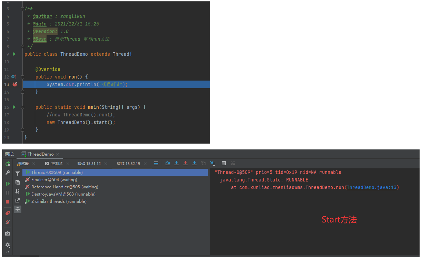Toggle the breakpoint on line 13
Image resolution: width=432 pixels, height=261 pixels.
(14, 84)
